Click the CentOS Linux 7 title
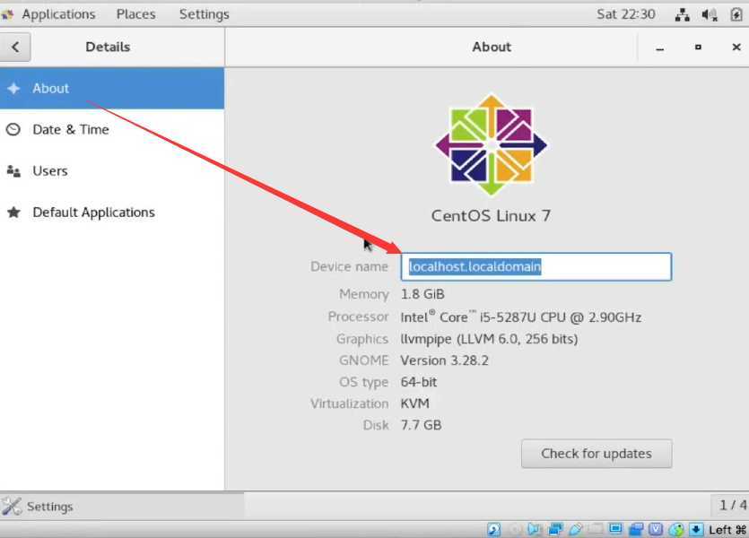749x538 pixels. pyautogui.click(x=491, y=216)
